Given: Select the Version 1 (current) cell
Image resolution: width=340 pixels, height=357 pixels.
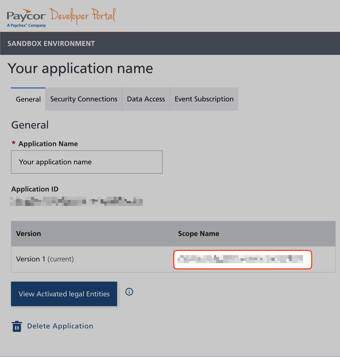Looking at the screenshot, I should [45, 259].
